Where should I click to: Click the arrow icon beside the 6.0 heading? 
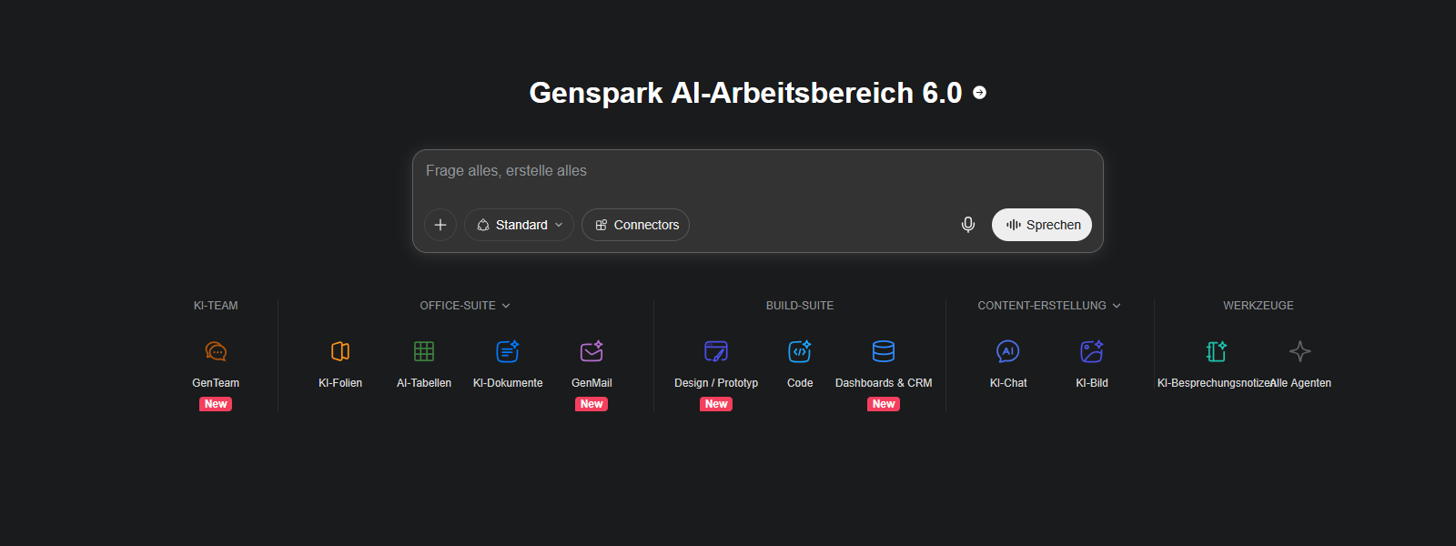980,93
